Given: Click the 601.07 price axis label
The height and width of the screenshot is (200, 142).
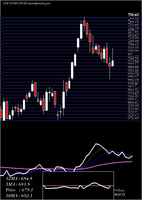Looking at the screenshot, I should [133, 102].
